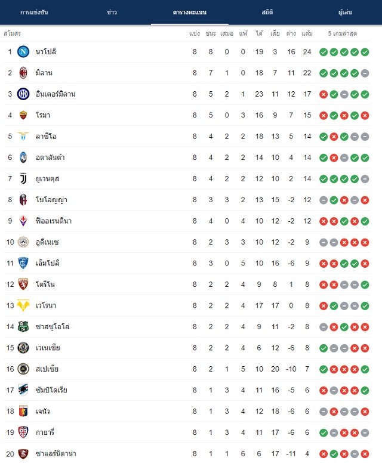382x470 pixels.
Task: Select the Inter Milan logo icon
Action: point(23,94)
